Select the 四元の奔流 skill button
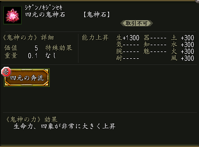Image resolution: width=199 pixels, height=147 pixels. tap(27, 78)
